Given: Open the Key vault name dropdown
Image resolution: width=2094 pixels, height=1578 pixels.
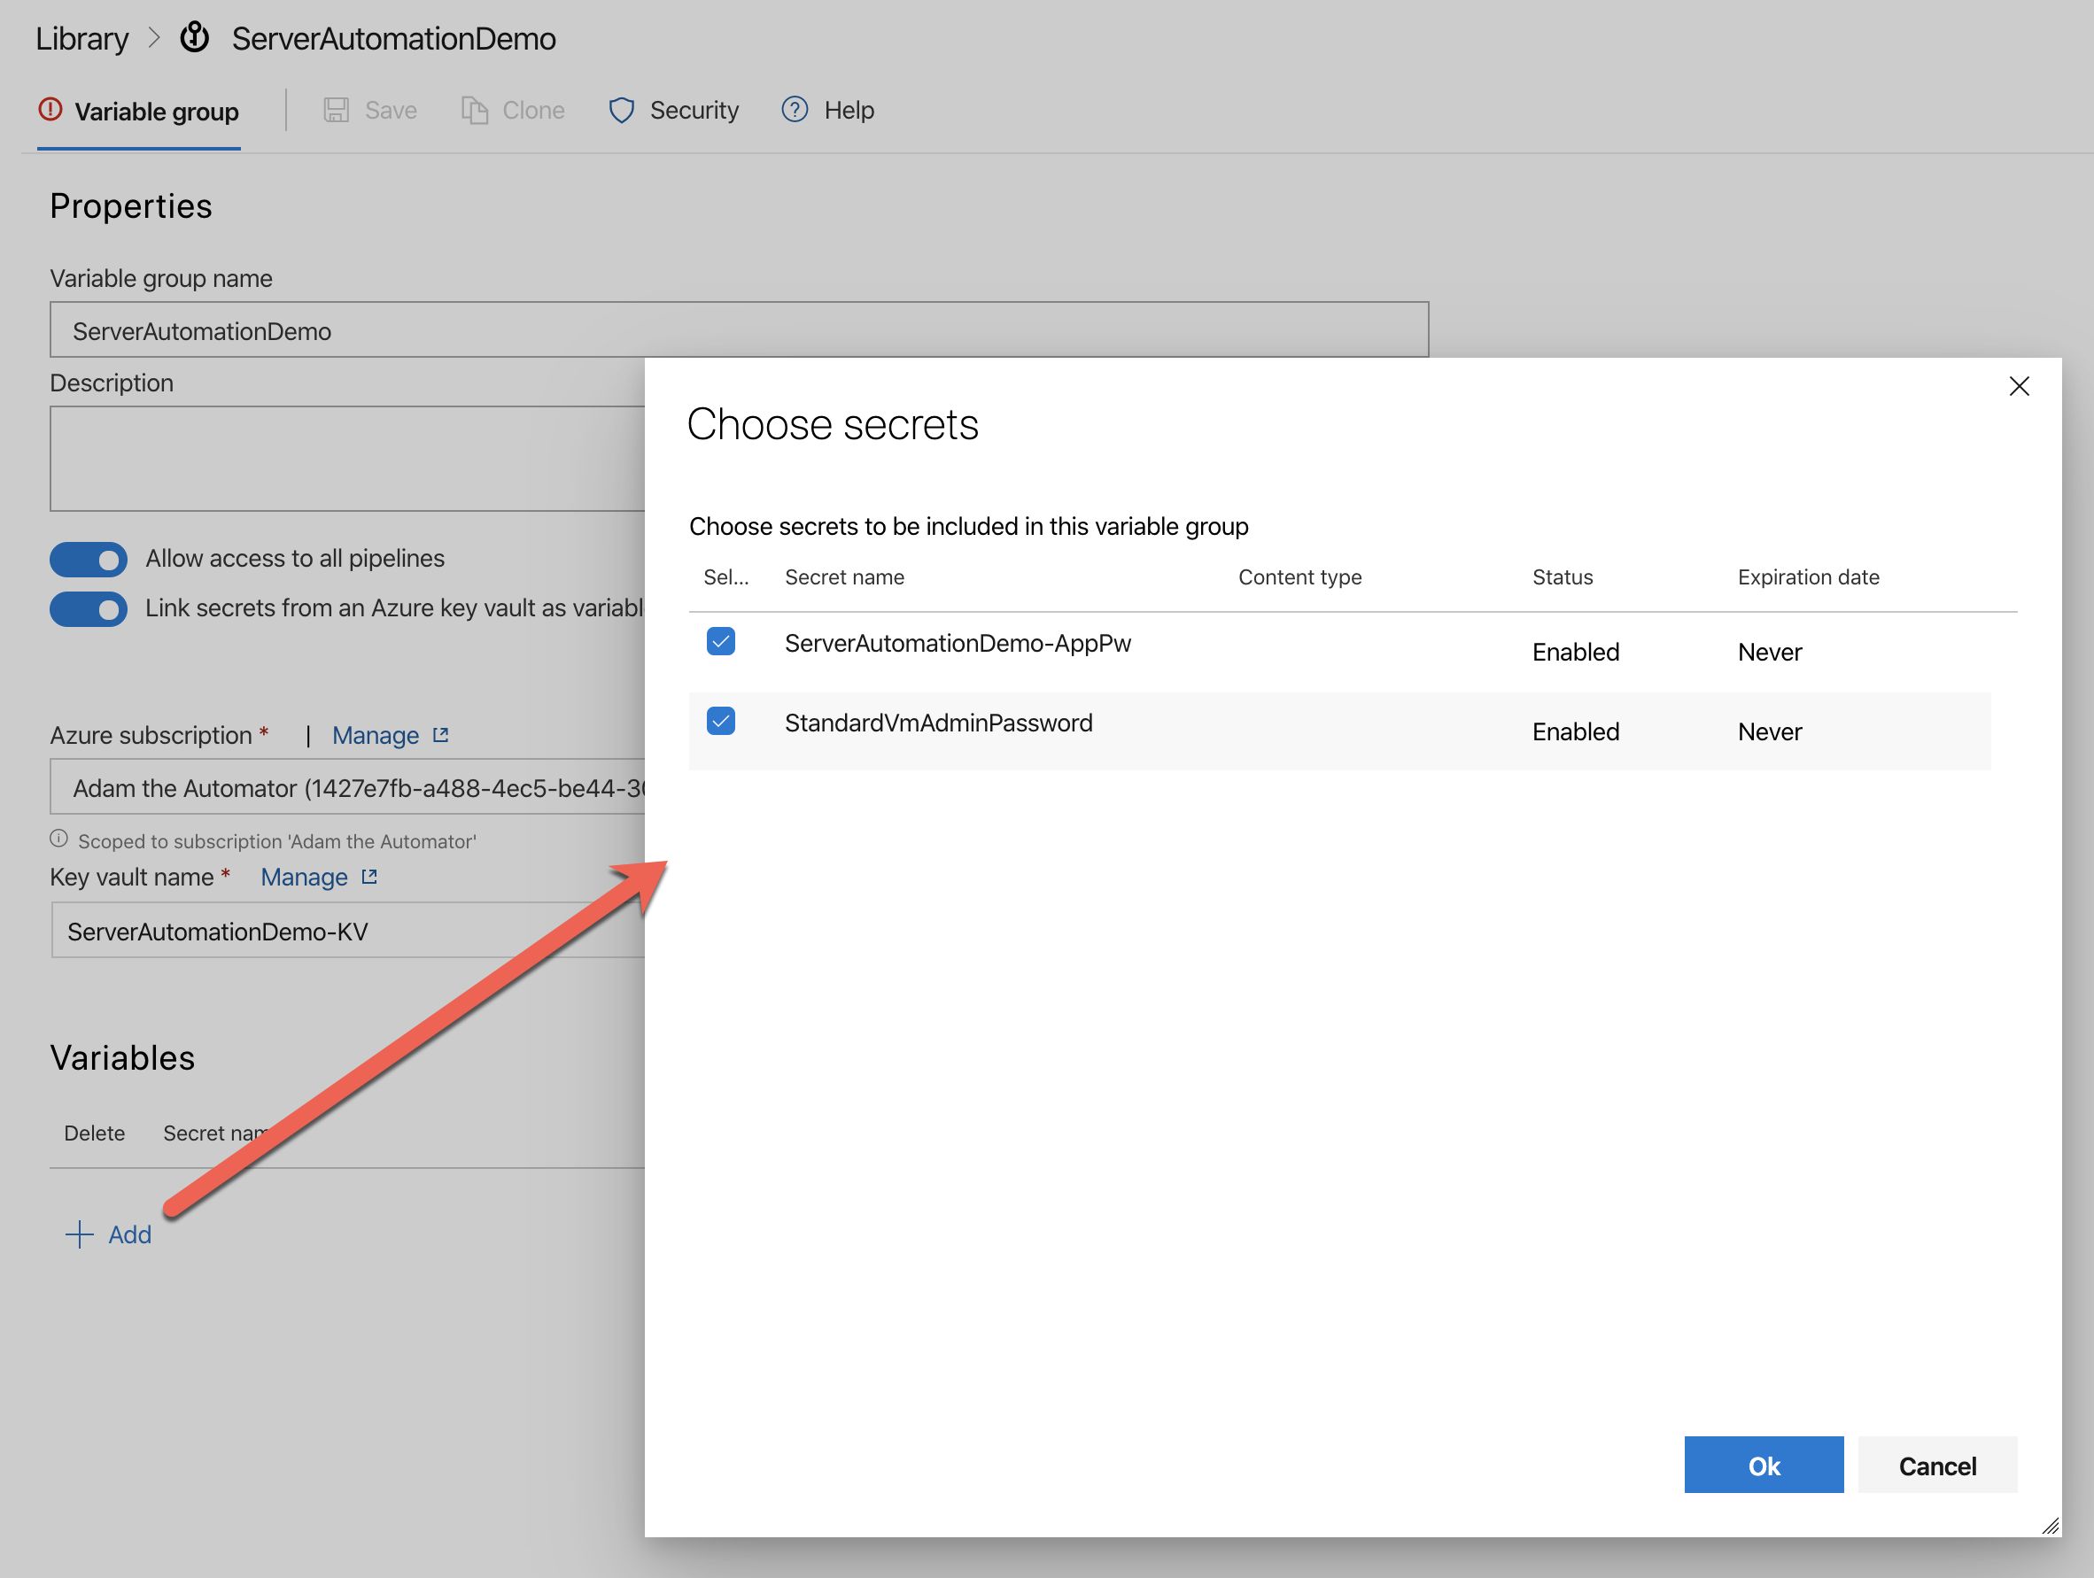Looking at the screenshot, I should pos(348,931).
